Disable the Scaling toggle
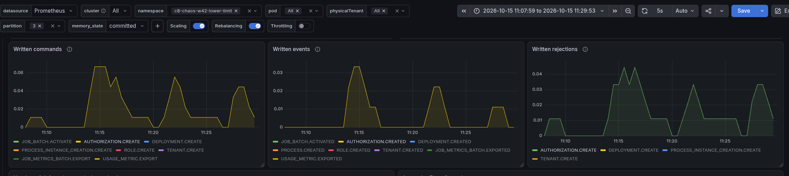789x176 pixels. pyautogui.click(x=199, y=26)
